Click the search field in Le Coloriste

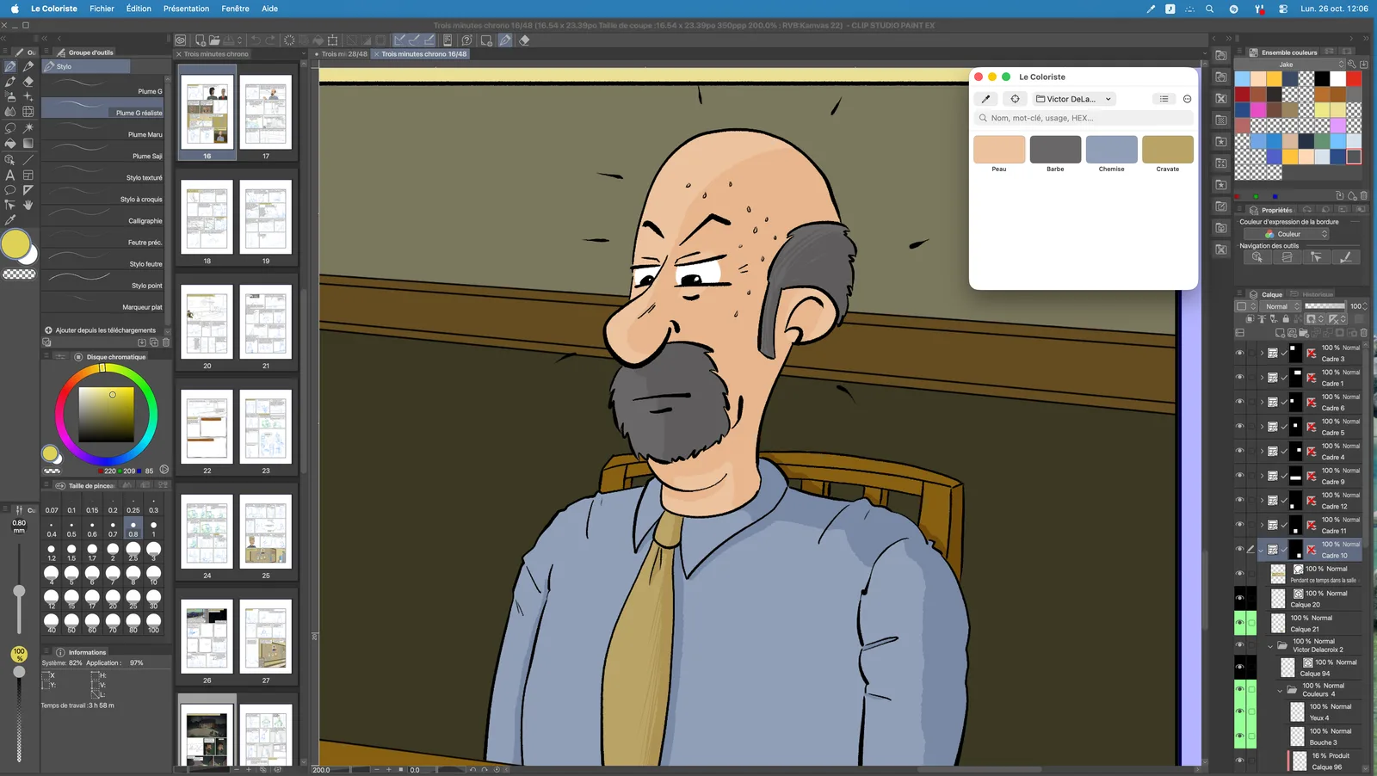pyautogui.click(x=1084, y=118)
